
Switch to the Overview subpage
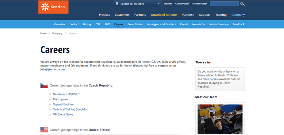click(60, 24)
